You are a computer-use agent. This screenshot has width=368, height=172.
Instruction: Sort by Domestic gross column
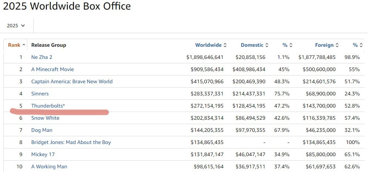[x=254, y=45]
